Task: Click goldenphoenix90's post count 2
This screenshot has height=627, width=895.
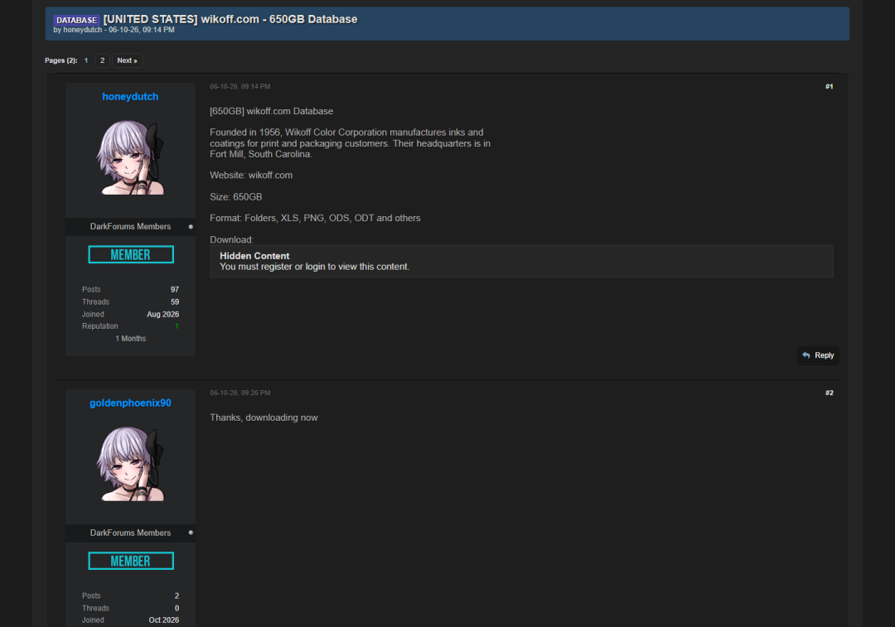Action: coord(177,596)
